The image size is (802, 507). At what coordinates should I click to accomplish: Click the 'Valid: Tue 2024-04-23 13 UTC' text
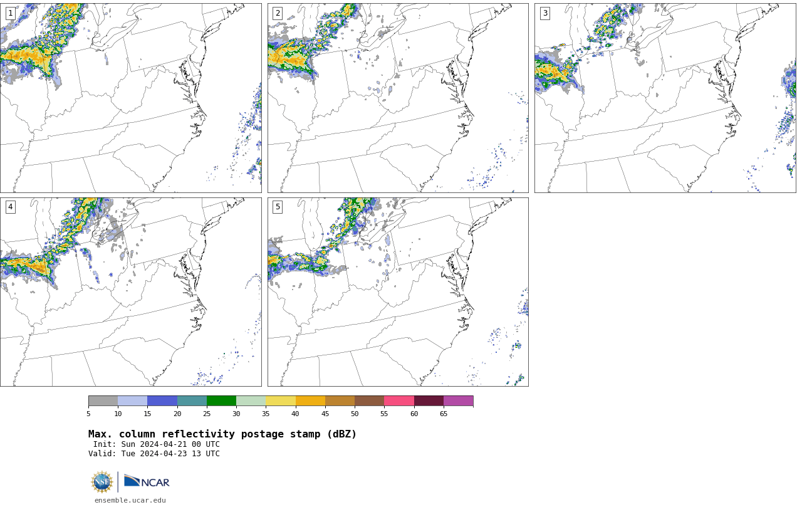click(x=154, y=454)
